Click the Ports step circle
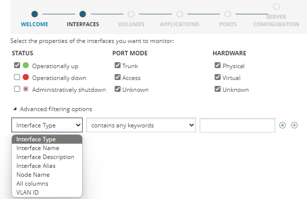 coord(228,14)
